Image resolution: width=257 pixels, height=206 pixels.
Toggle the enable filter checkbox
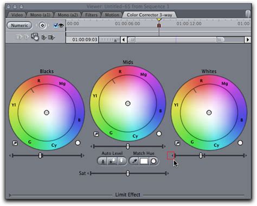click(x=56, y=25)
